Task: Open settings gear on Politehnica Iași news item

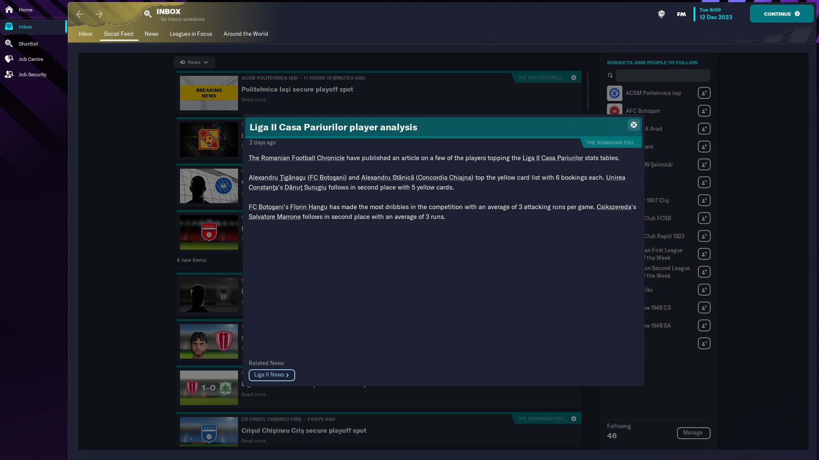Action: pos(574,78)
